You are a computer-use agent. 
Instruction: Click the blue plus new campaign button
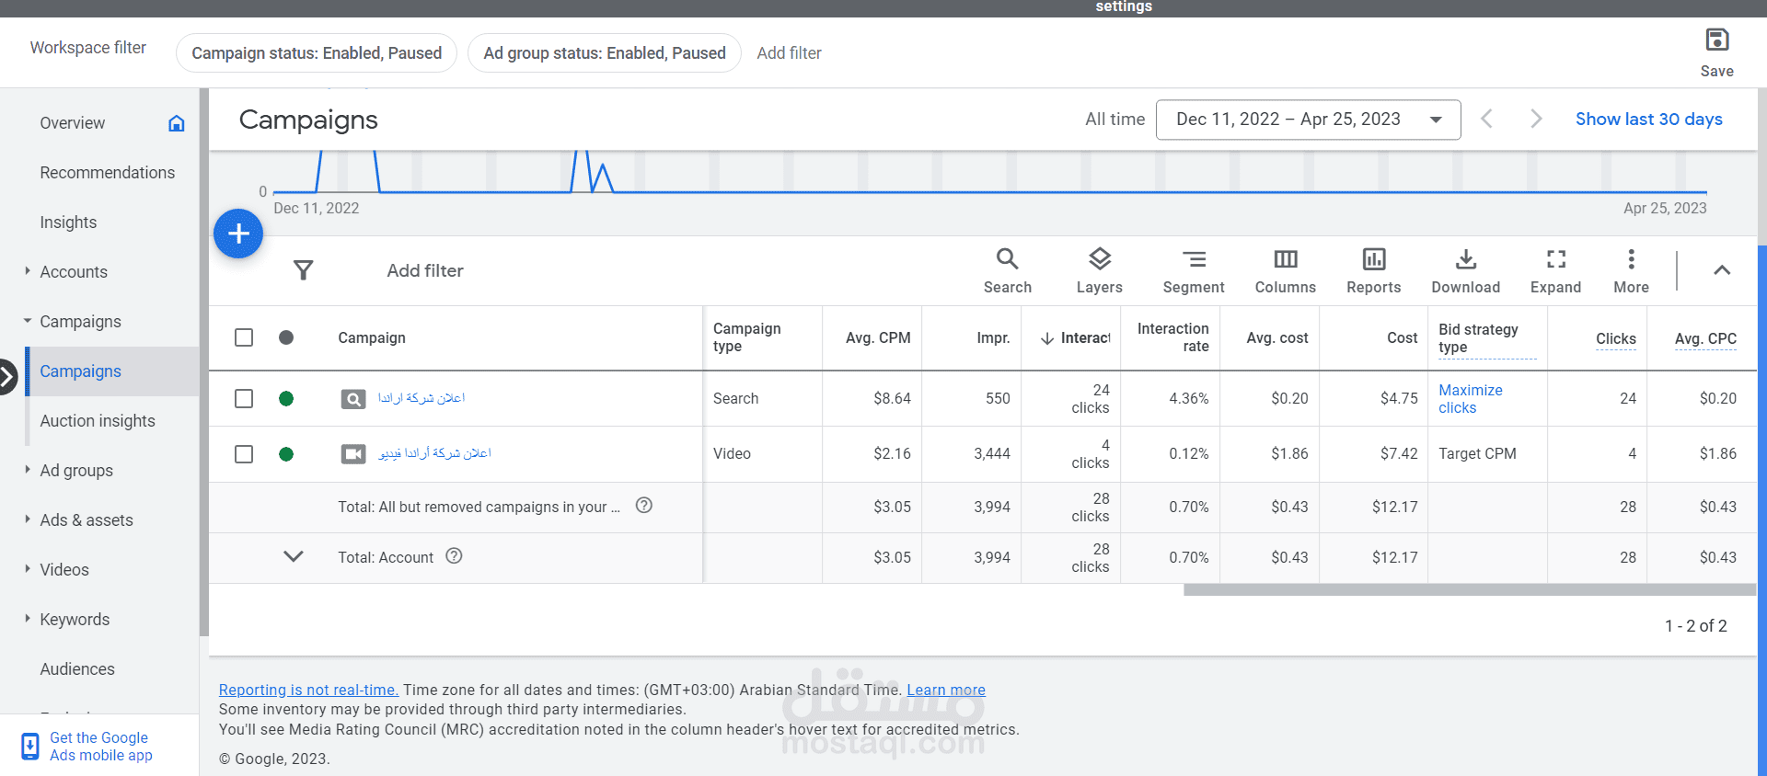tap(238, 234)
